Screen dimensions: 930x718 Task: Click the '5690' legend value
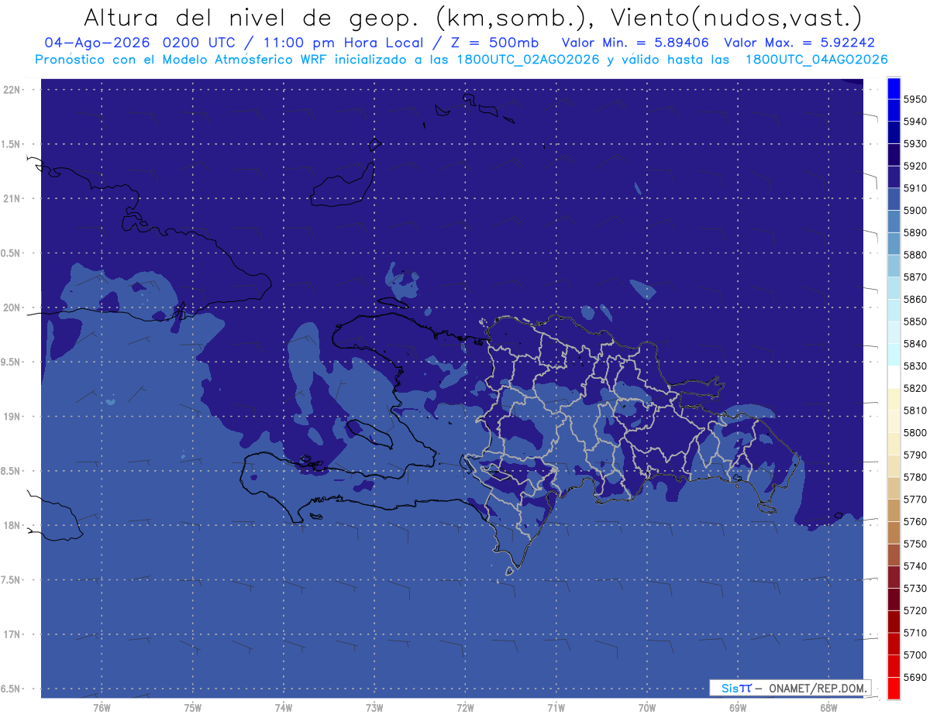point(915,677)
